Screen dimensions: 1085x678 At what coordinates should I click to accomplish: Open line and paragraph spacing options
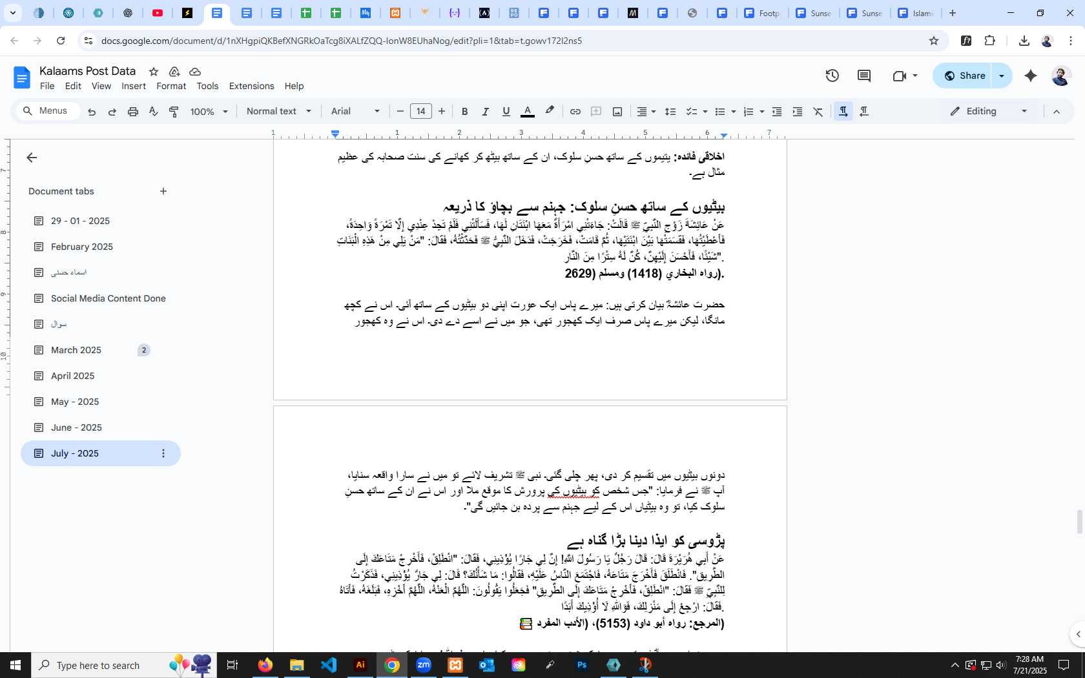pyautogui.click(x=670, y=112)
